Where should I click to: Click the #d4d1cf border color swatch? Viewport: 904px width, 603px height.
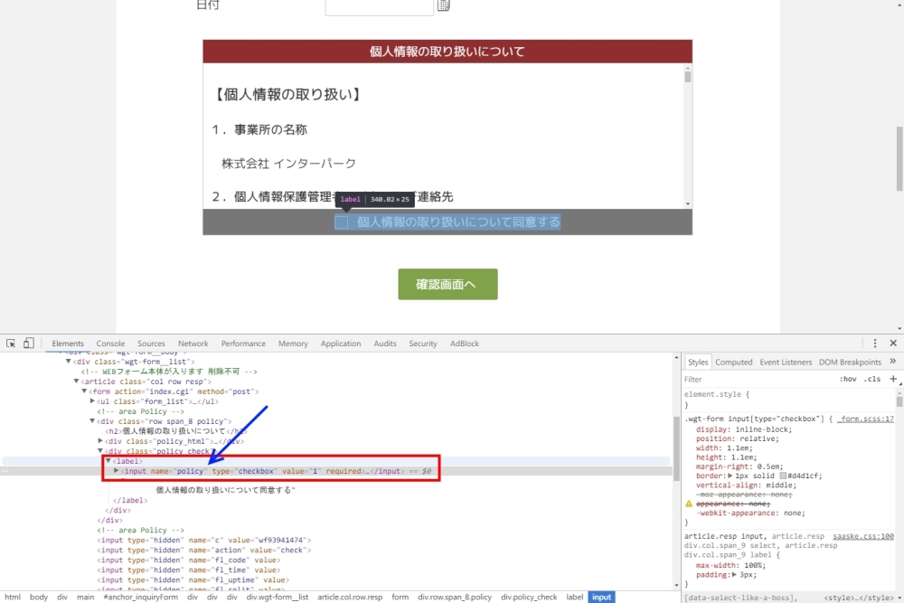click(785, 476)
